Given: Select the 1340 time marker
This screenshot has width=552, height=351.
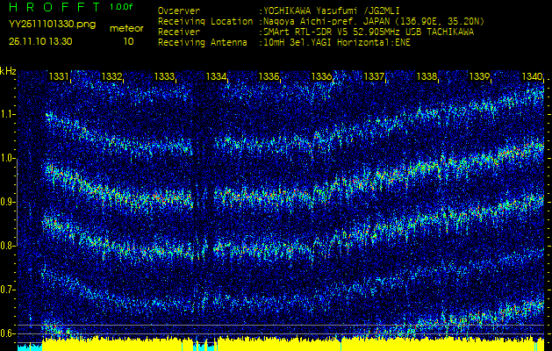Looking at the screenshot, I should coord(532,77).
